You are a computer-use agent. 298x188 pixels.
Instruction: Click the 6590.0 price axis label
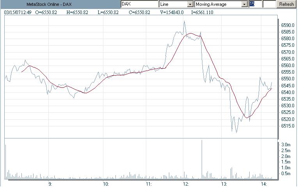tap(288, 25)
